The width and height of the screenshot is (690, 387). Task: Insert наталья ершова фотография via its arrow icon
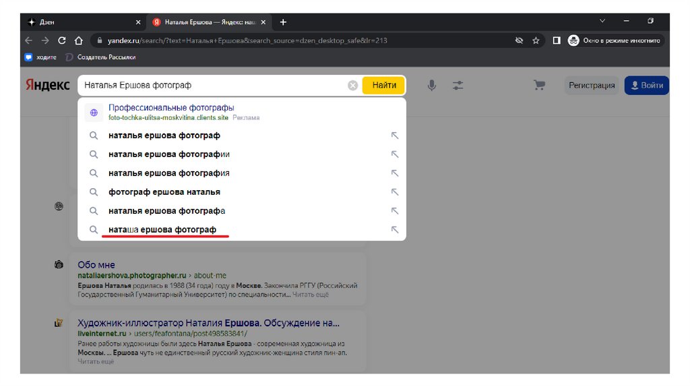[x=395, y=173]
